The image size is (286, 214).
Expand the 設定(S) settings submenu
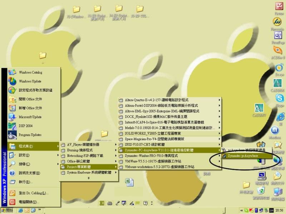click(34, 155)
